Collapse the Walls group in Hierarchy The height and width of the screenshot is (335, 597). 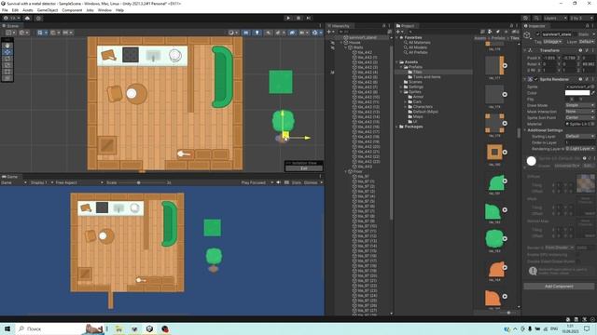346,47
